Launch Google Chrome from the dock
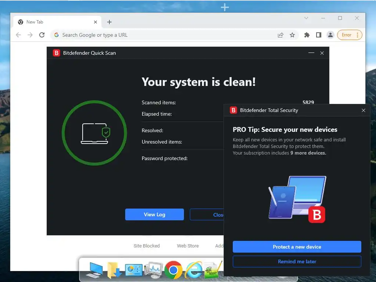This screenshot has height=282, width=376. [x=173, y=270]
